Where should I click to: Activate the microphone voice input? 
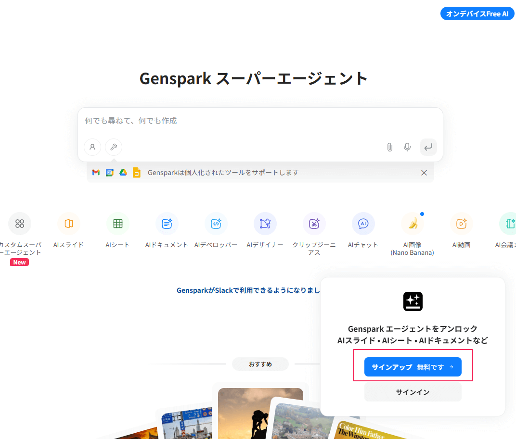[407, 147]
